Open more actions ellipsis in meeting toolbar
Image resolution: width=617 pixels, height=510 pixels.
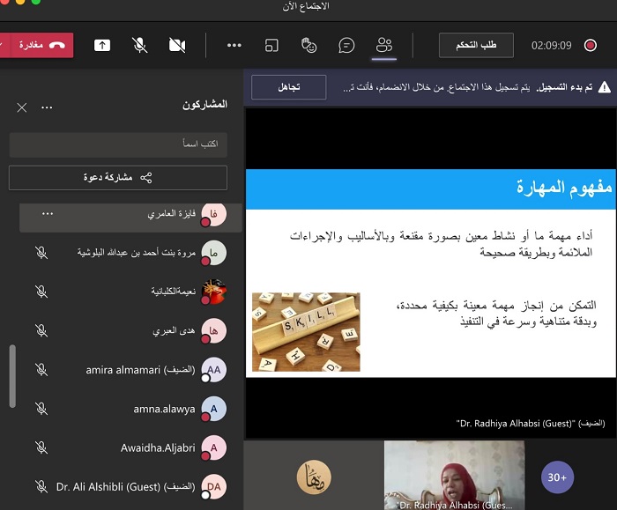click(x=234, y=45)
